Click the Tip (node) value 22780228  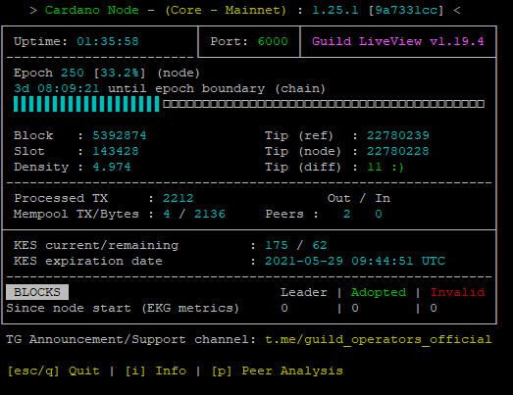click(x=398, y=151)
